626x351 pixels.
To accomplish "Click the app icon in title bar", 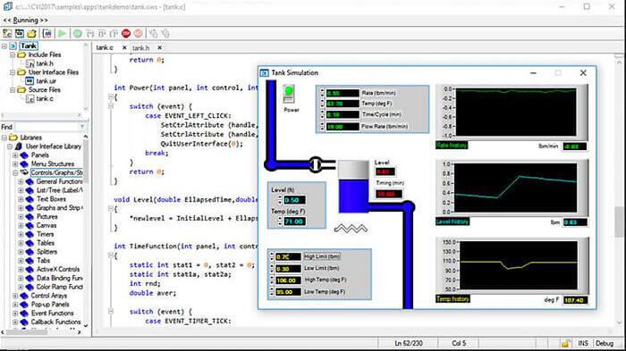I will pyautogui.click(x=7, y=7).
